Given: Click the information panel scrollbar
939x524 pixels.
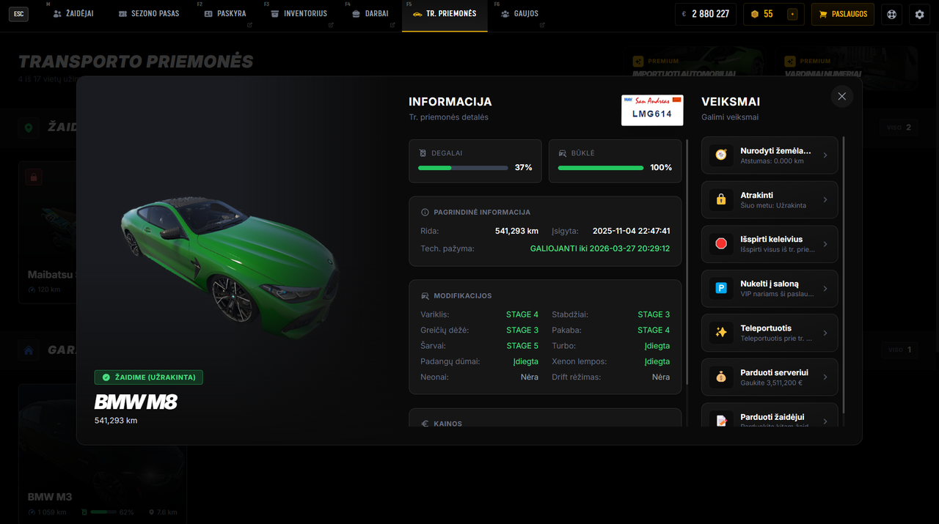Looking at the screenshot, I should 687,262.
